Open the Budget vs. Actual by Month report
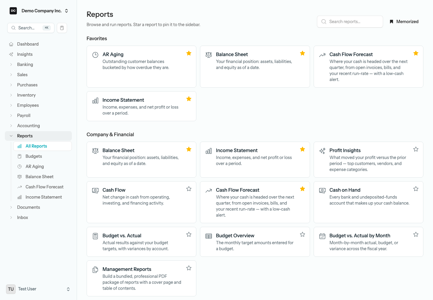The image size is (433, 300). coord(368,242)
